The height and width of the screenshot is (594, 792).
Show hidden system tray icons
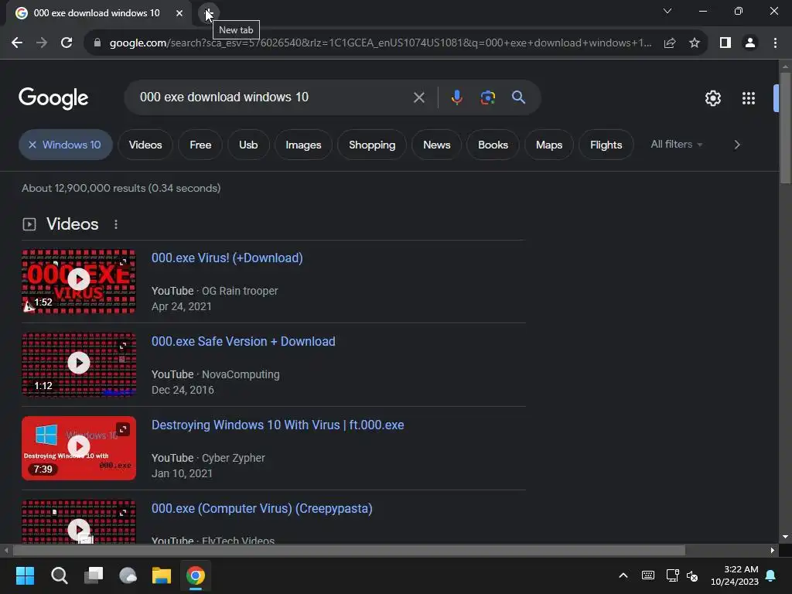(x=623, y=575)
